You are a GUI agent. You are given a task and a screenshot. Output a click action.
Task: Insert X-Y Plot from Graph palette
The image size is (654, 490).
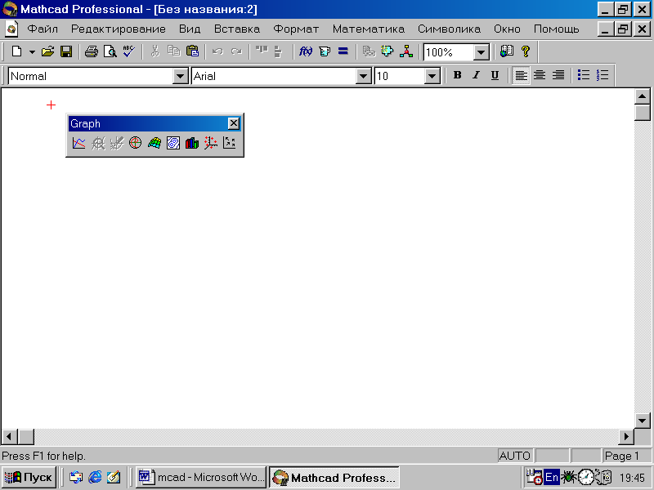point(78,144)
